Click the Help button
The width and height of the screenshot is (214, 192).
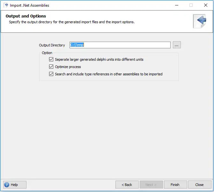pyautogui.click(x=15, y=185)
